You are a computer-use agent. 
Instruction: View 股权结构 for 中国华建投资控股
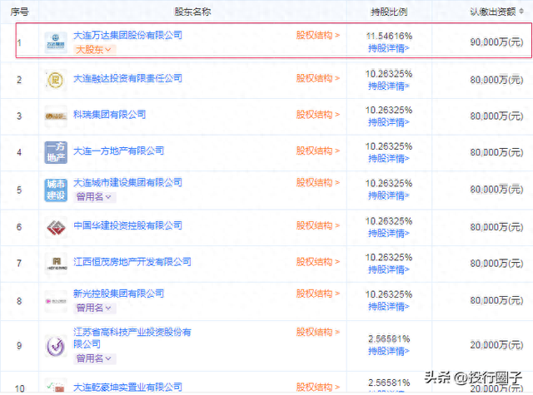318,225
